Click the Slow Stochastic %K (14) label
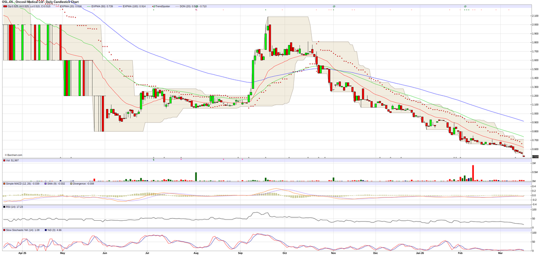 (24, 230)
